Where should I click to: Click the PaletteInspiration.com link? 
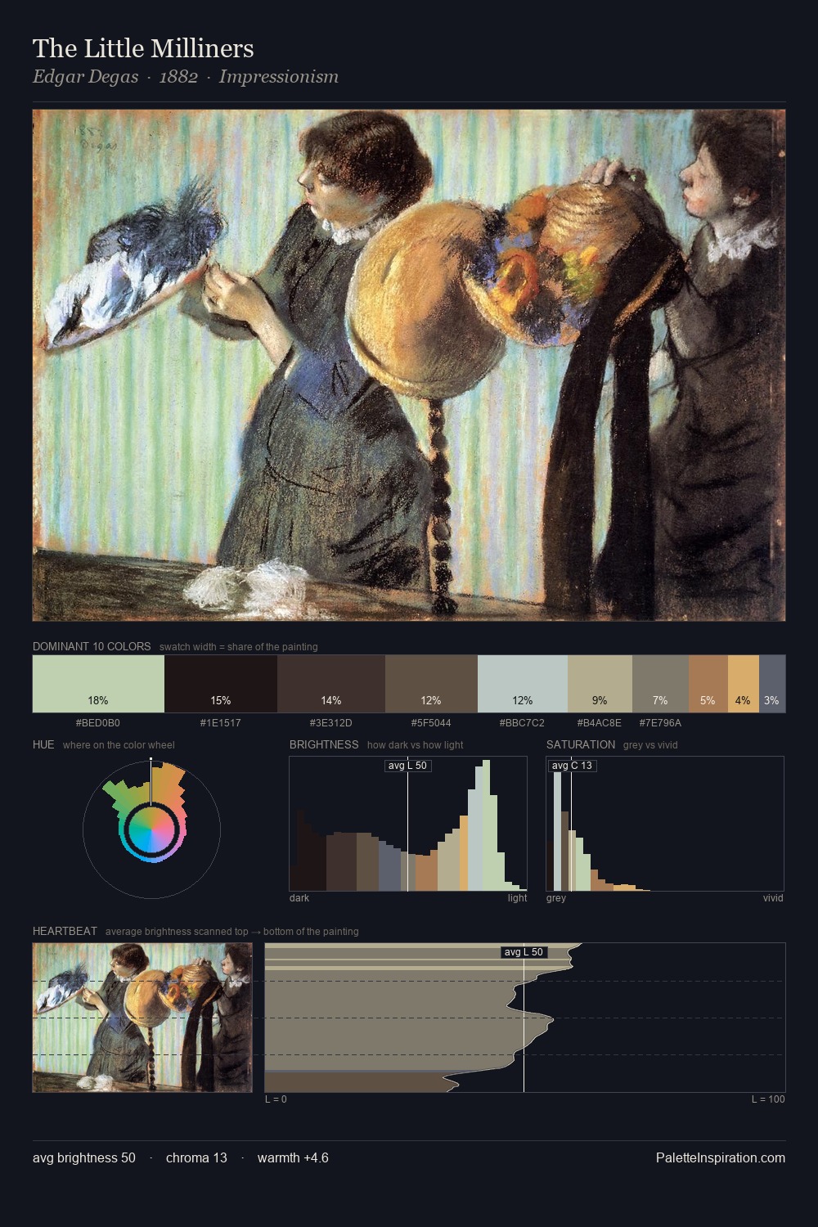tap(721, 1157)
